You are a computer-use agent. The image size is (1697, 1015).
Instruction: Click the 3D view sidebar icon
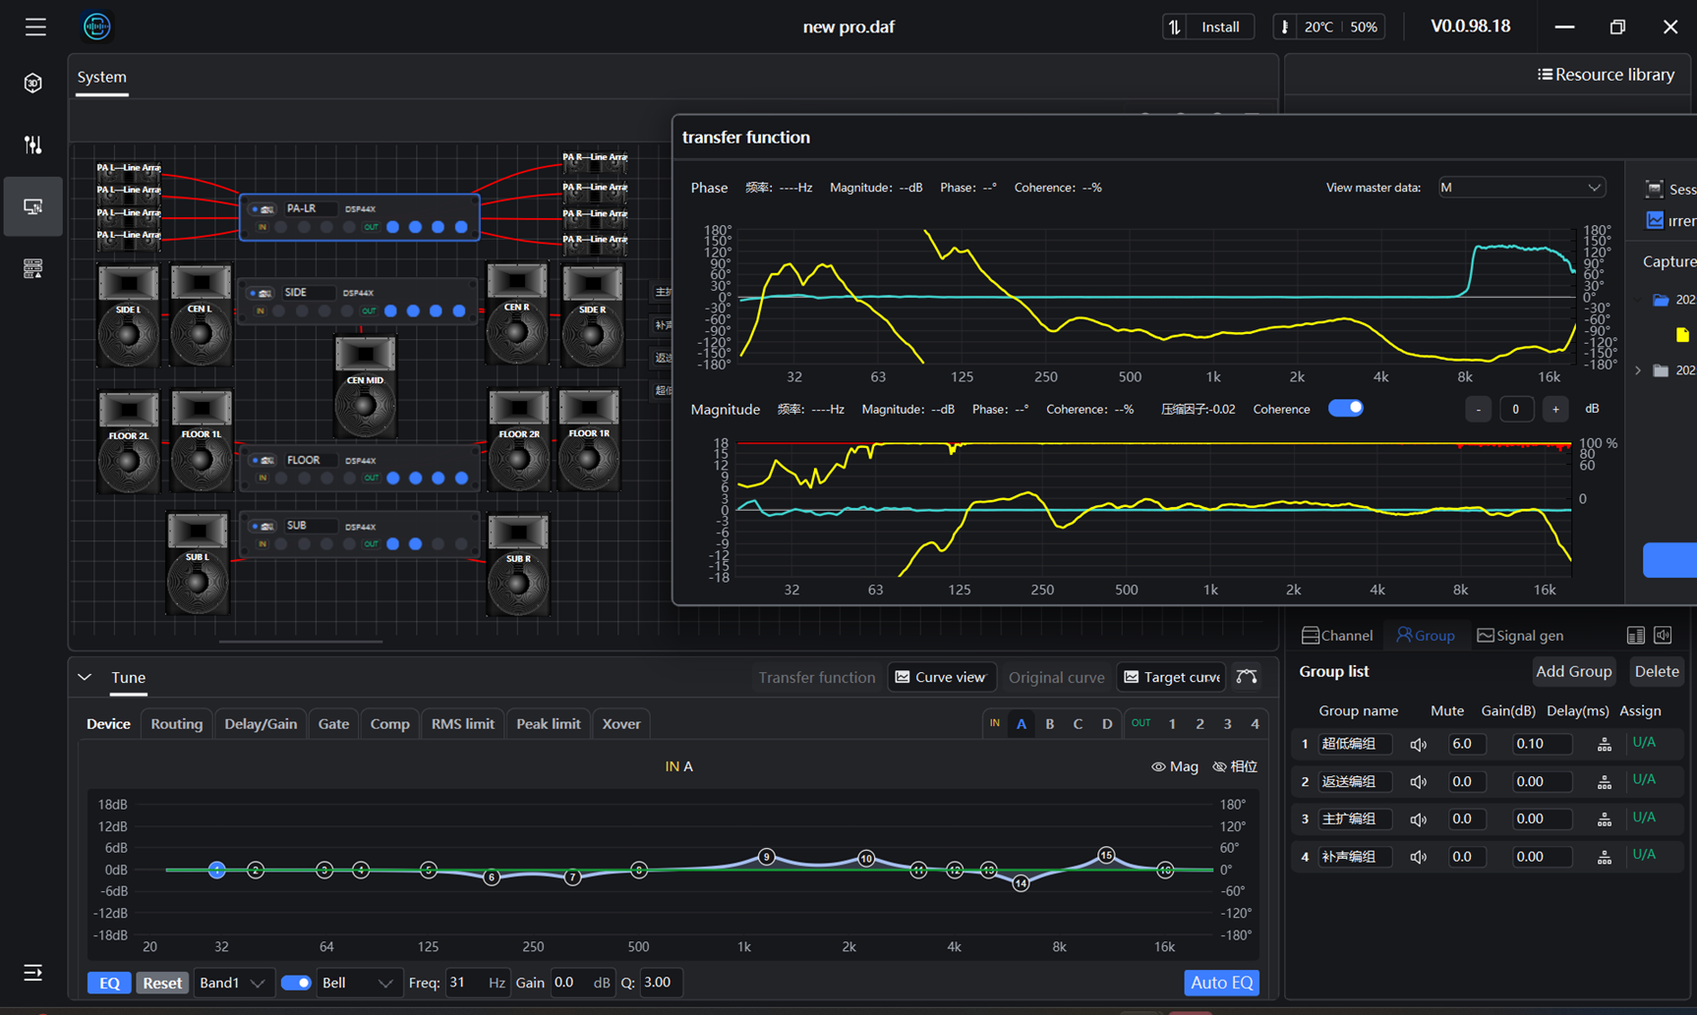click(x=33, y=84)
